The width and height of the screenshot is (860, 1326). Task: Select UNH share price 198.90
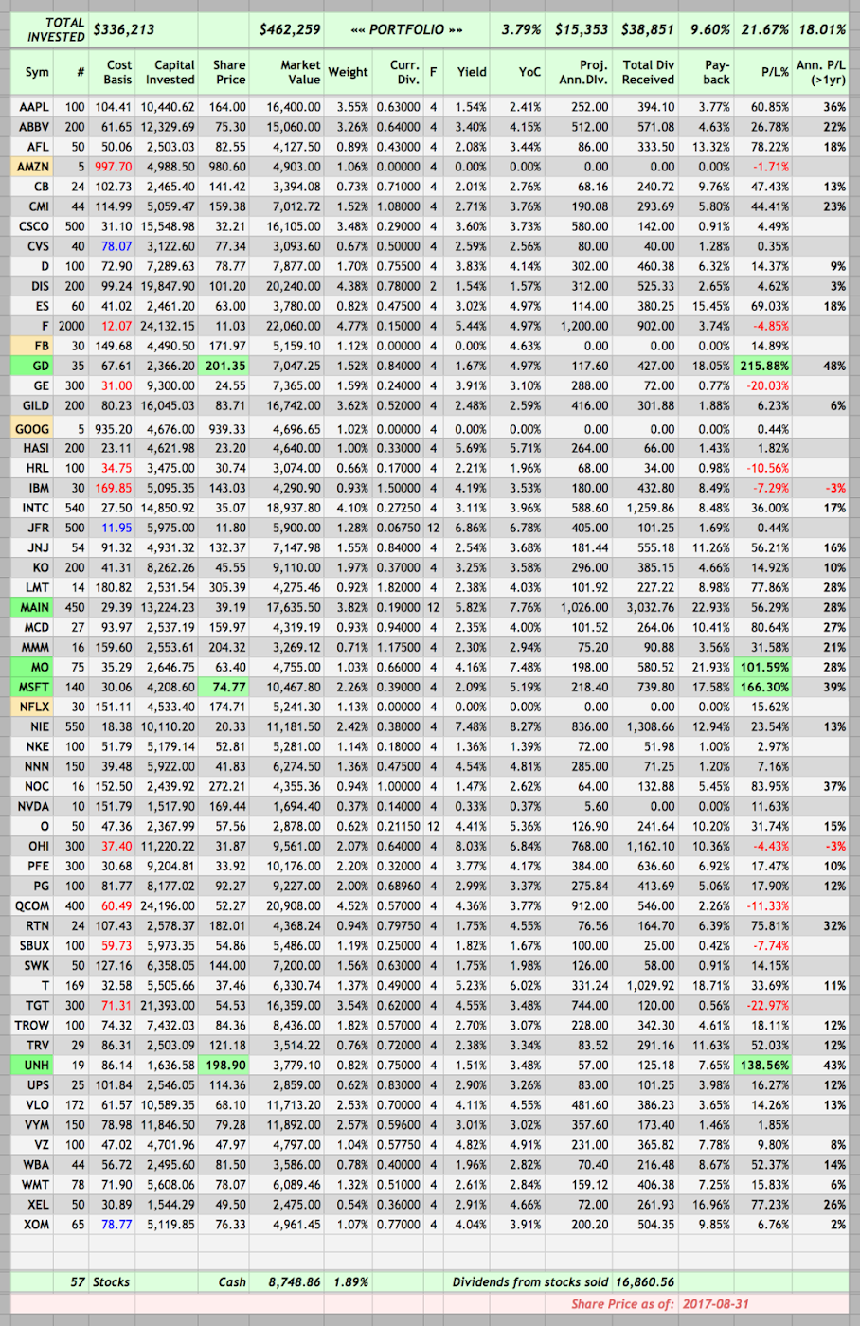point(224,1065)
